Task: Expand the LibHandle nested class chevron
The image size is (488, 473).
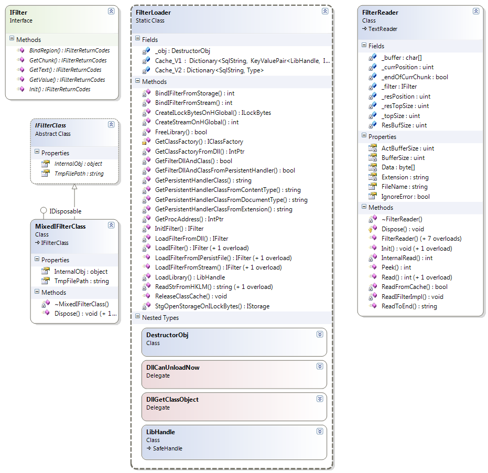Action: (x=320, y=431)
